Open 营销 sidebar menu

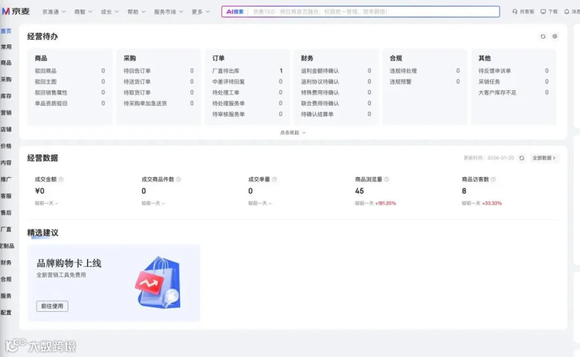(6, 113)
